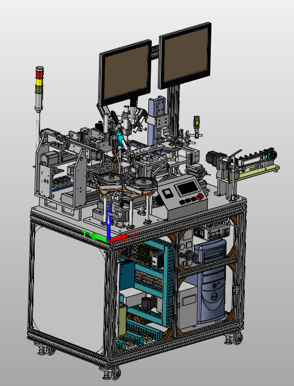Screen dimensions: 294x386
Task: Select the right monitor screen
Action: click(186, 54)
